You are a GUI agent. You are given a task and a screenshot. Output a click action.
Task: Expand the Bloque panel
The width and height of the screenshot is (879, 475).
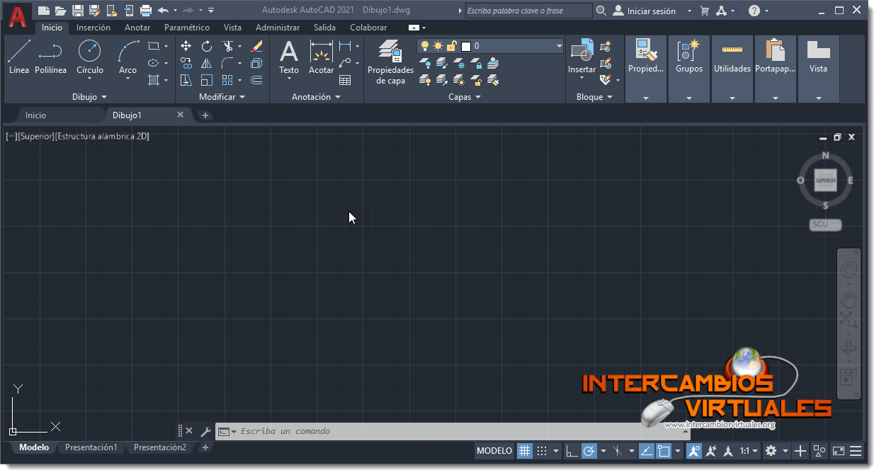pyautogui.click(x=594, y=97)
